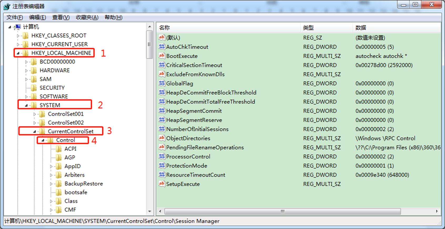Viewport: 445px width, 229px height.
Task: Click the ObjectDirectories value icon
Action: [162, 138]
